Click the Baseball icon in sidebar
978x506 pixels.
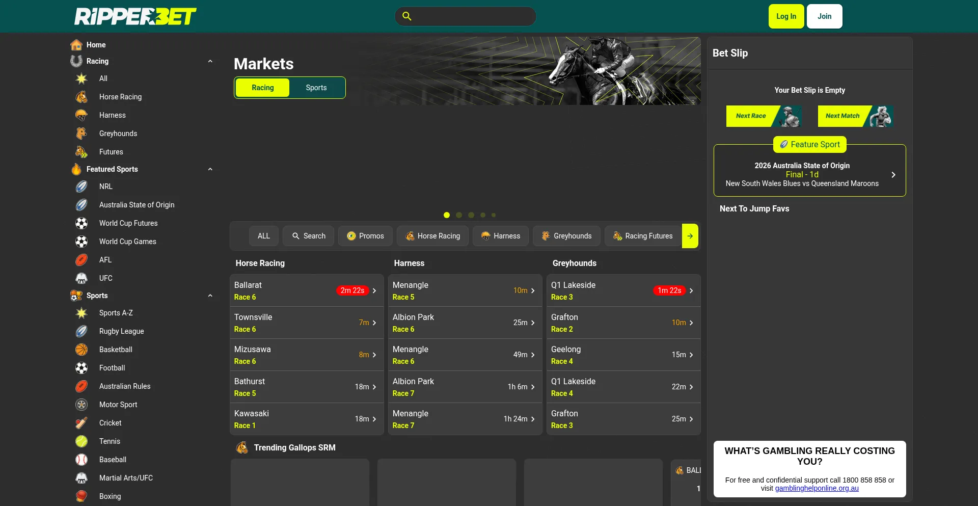click(x=81, y=460)
